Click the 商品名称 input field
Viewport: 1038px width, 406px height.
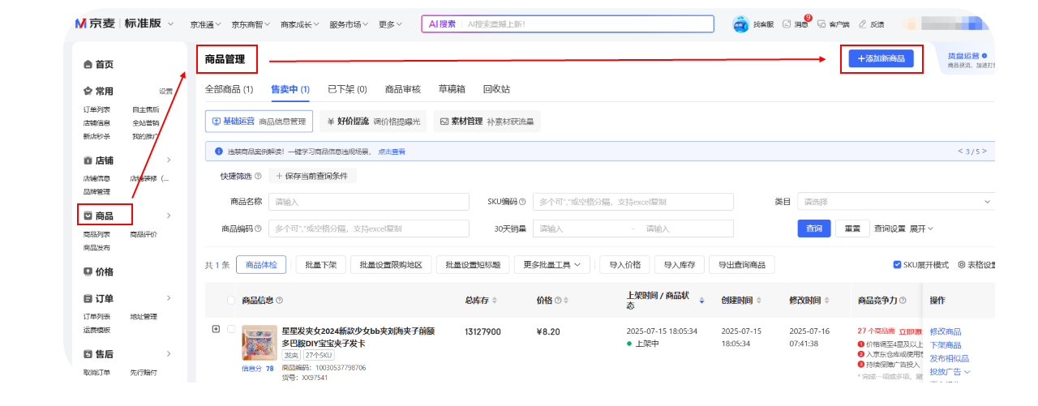pyautogui.click(x=368, y=202)
